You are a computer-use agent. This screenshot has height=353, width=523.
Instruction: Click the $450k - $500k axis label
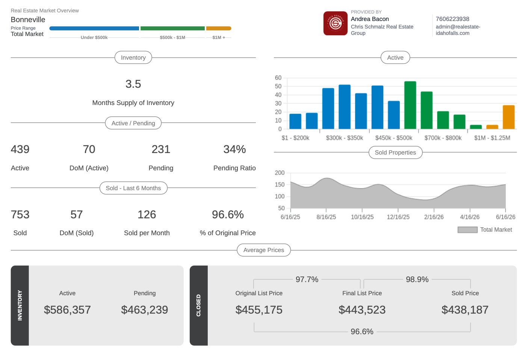point(394,138)
